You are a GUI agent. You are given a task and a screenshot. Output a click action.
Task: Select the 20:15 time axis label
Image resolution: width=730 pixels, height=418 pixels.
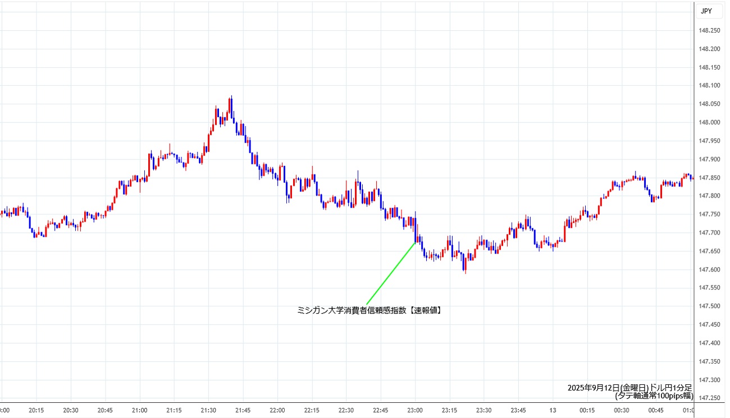tap(36, 410)
